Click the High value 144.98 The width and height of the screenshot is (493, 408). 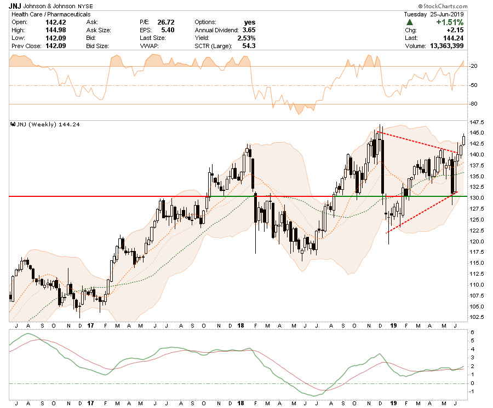[x=56, y=30]
